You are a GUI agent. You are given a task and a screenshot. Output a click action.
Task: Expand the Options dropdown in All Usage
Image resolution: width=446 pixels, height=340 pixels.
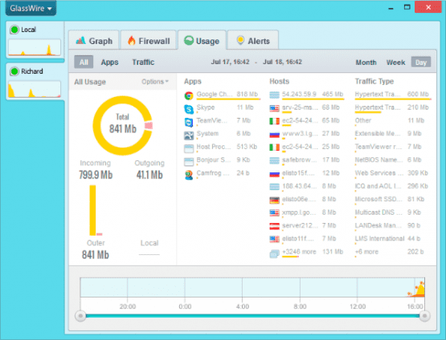pos(155,82)
